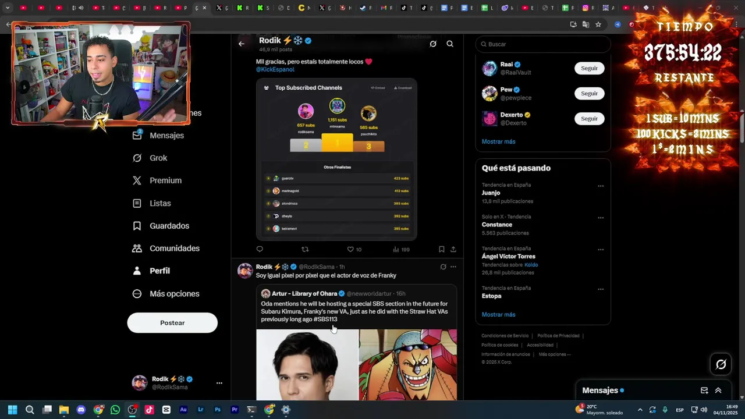Open Política de Privacidad footer link
Image resolution: width=745 pixels, height=419 pixels.
coord(558,336)
